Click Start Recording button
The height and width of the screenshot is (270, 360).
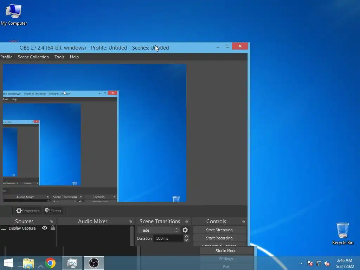click(219, 238)
